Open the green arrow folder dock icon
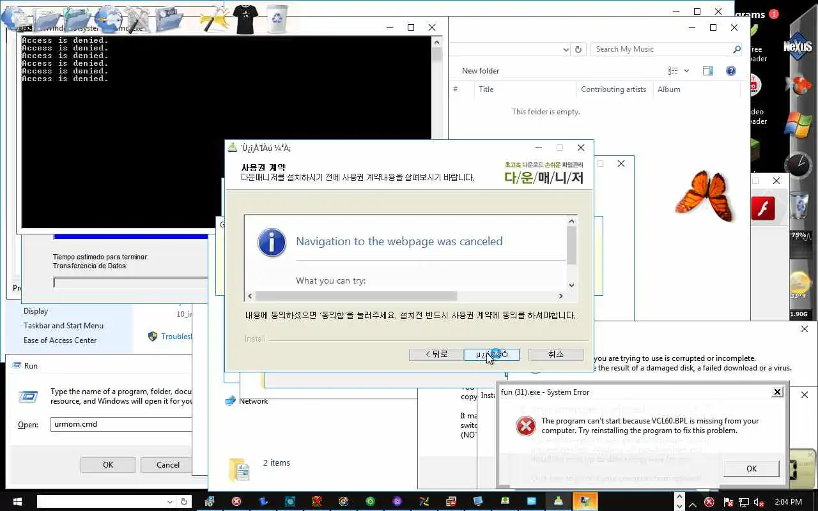Viewport: 818px width, 511px height. pos(78,18)
